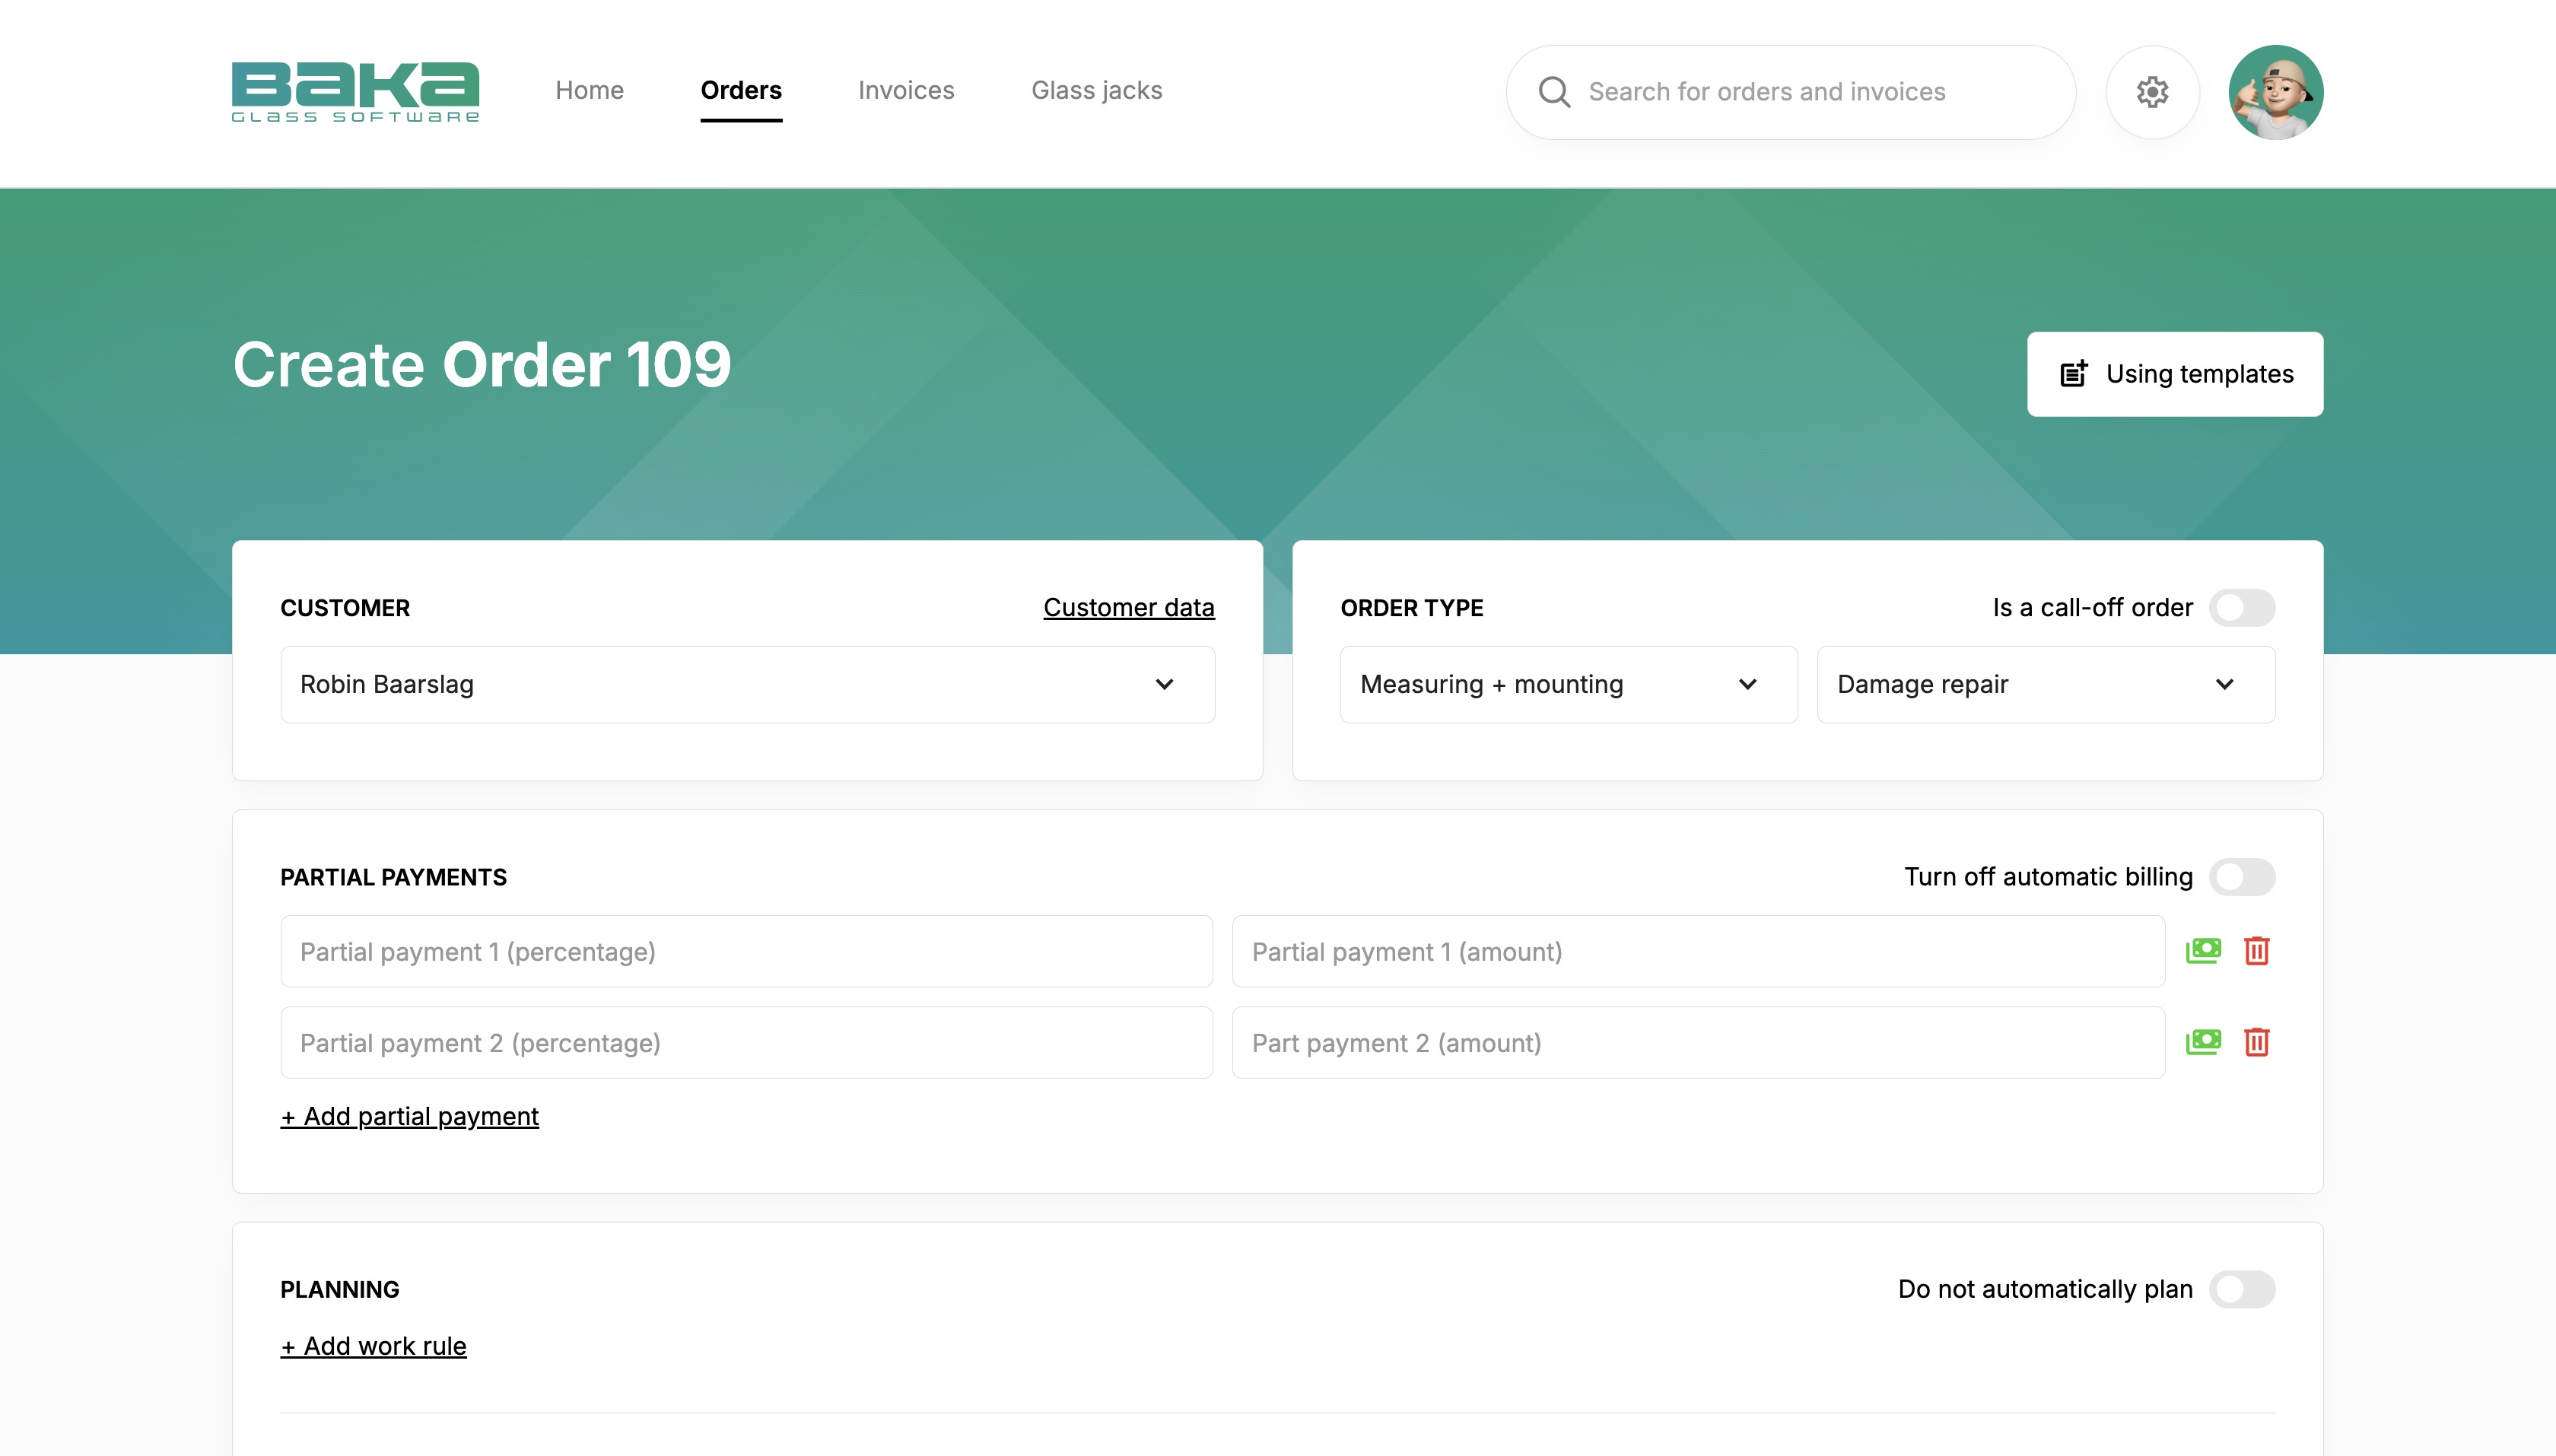Click the search magnifier icon
Screen dimensions: 2556x1456
[1554, 92]
